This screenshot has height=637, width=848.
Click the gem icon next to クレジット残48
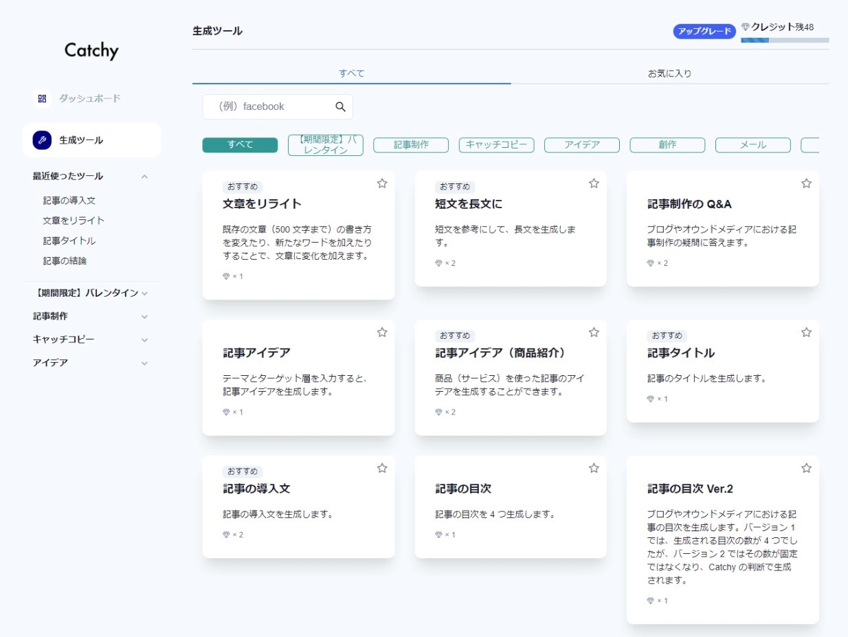pos(746,25)
